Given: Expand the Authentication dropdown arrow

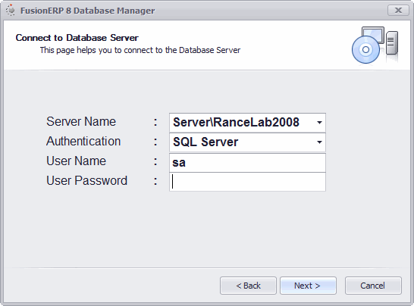Looking at the screenshot, I should pos(319,142).
